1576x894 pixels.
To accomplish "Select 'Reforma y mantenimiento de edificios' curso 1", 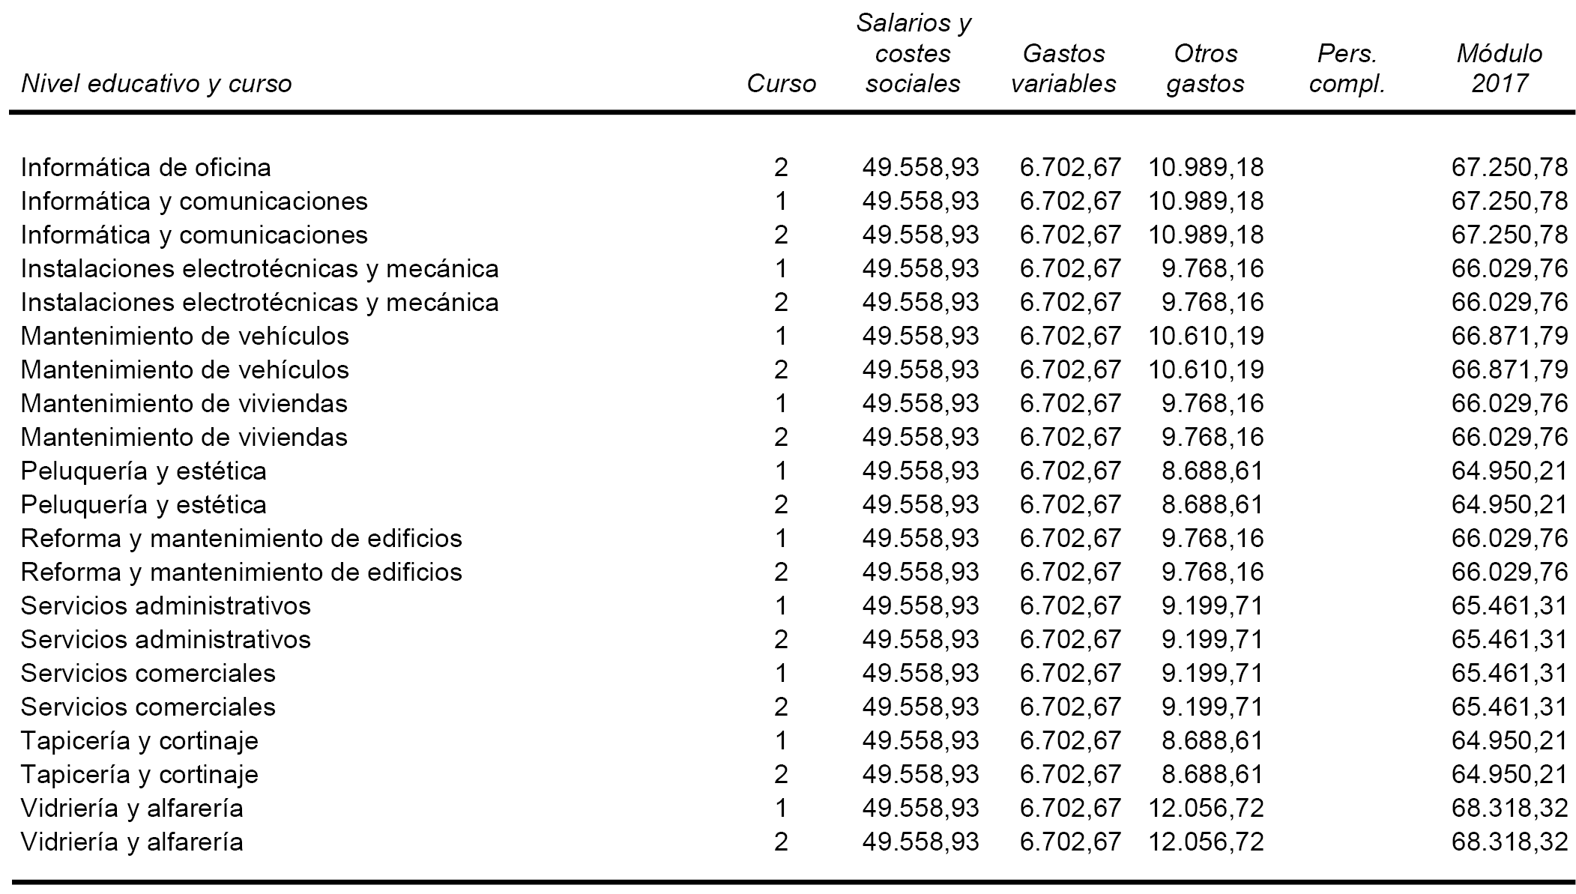I will (x=241, y=538).
